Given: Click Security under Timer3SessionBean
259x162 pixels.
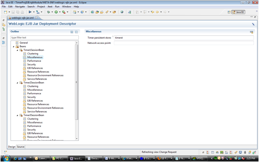Looking at the screenshot, I should [x=31, y=129].
